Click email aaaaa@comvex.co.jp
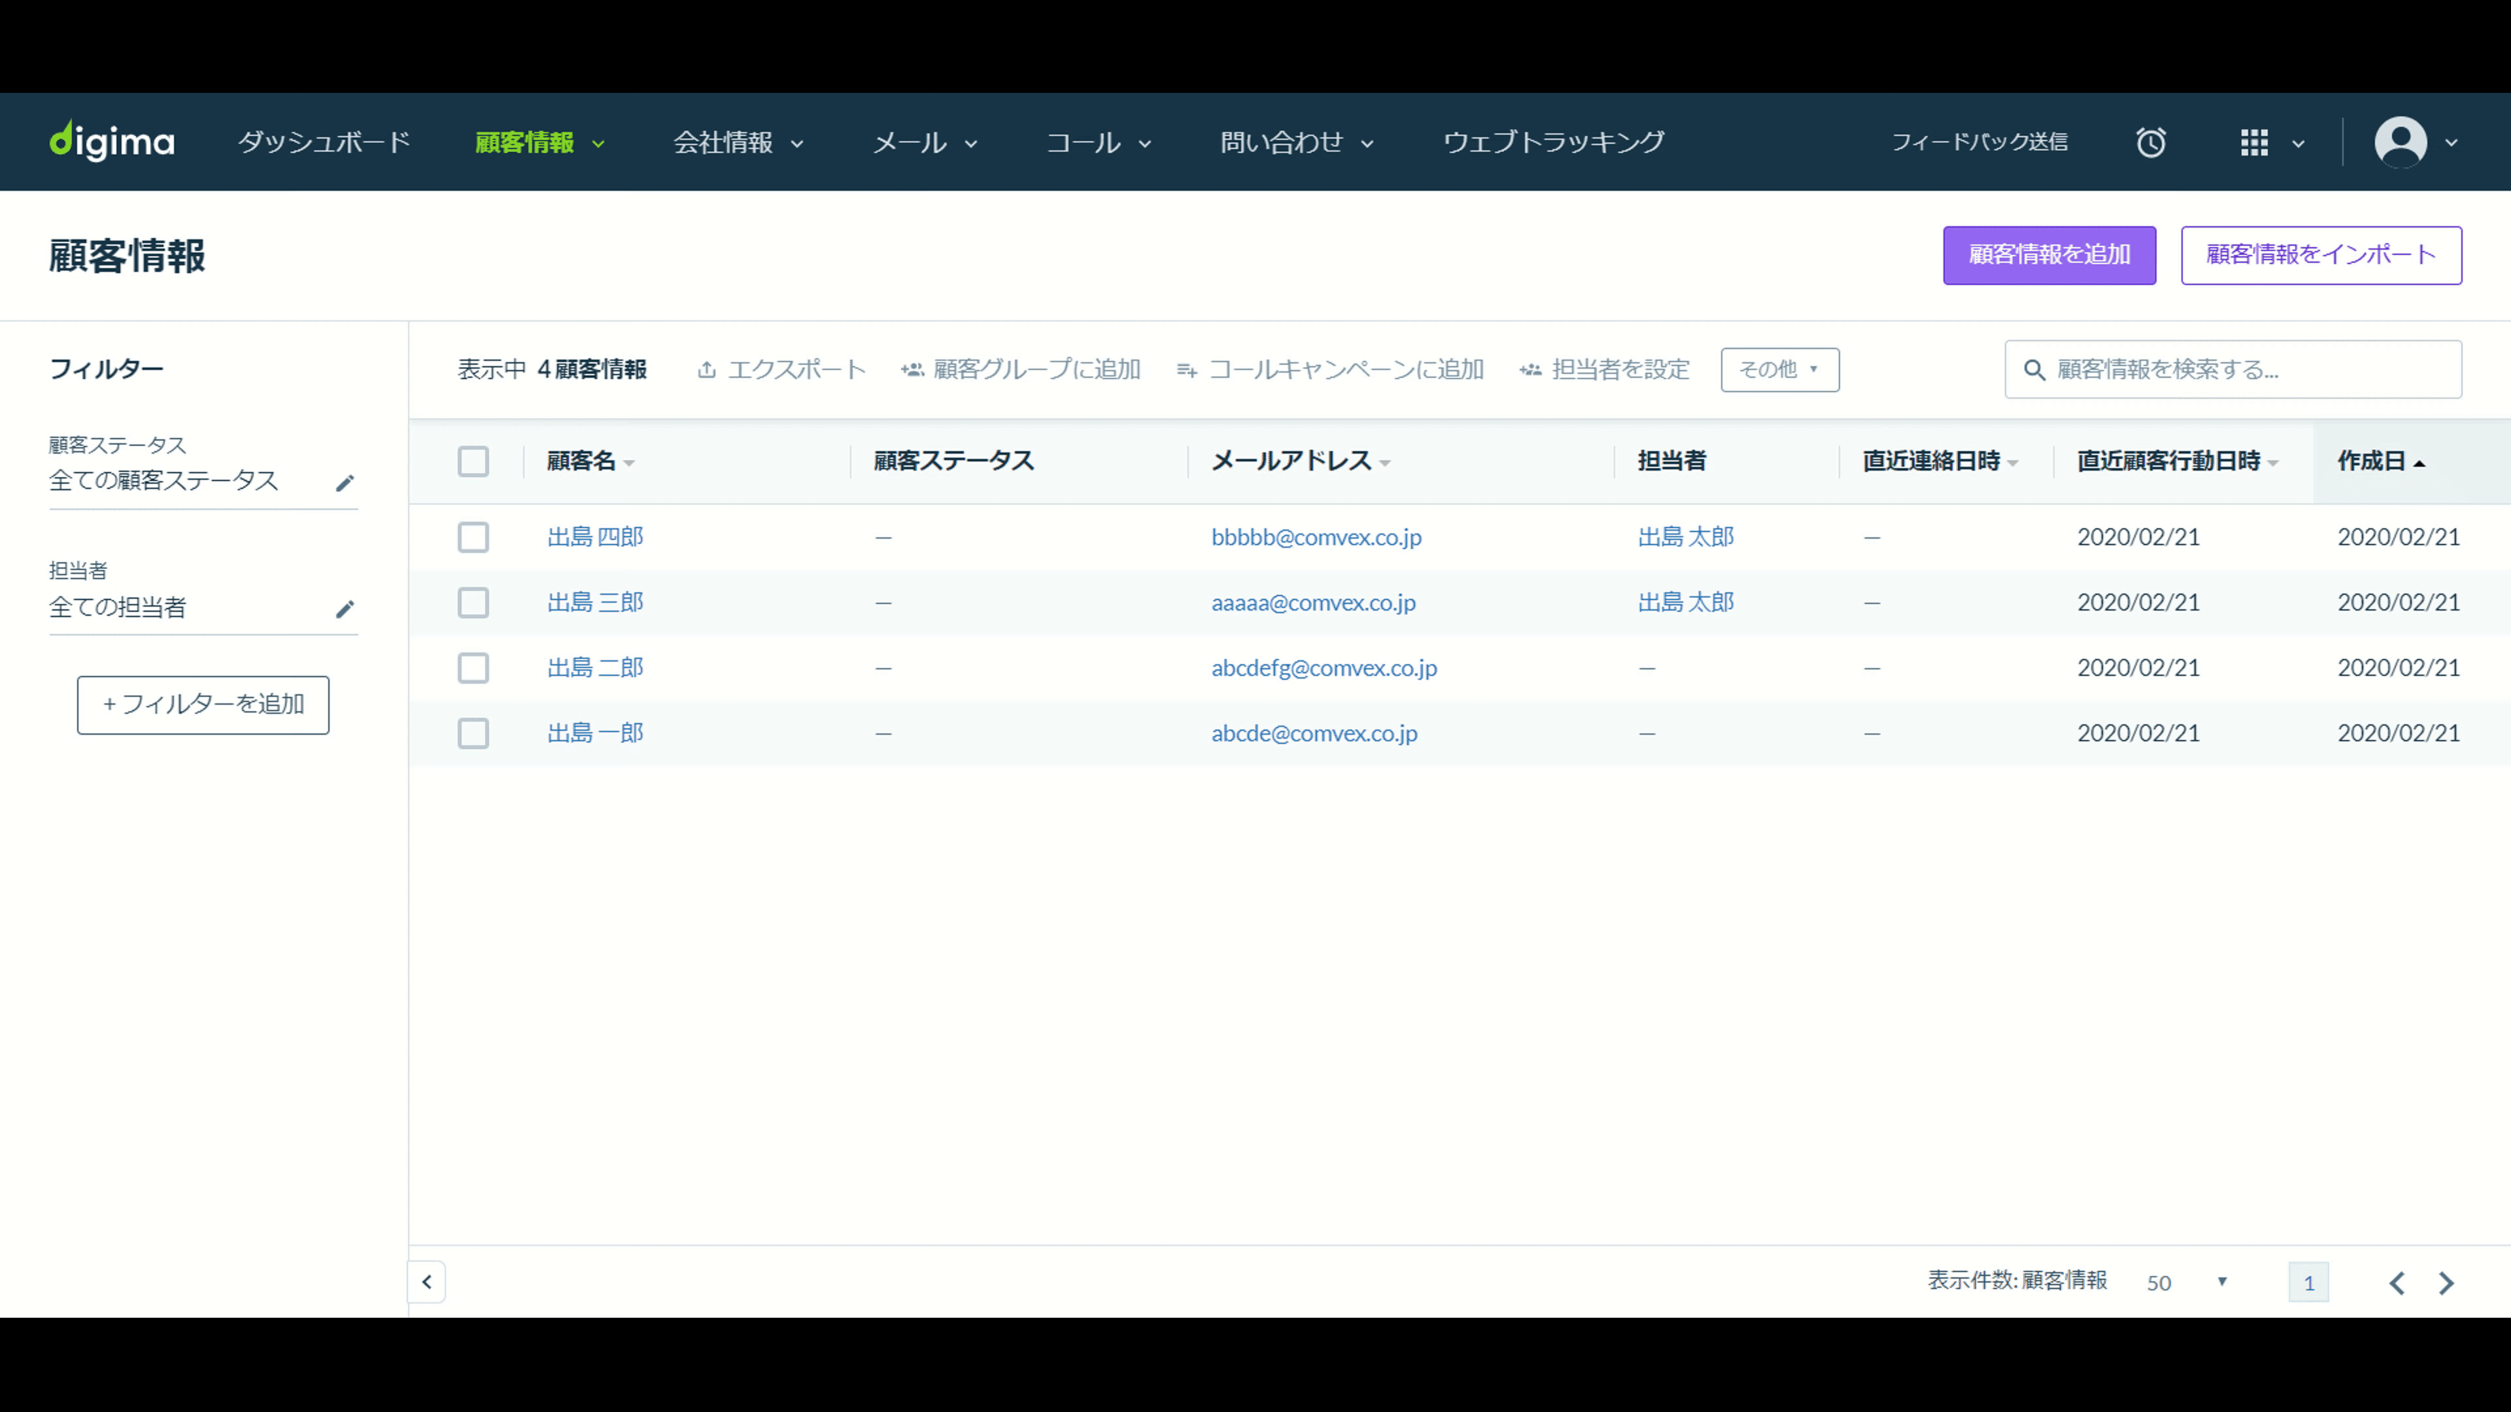 pos(1313,602)
